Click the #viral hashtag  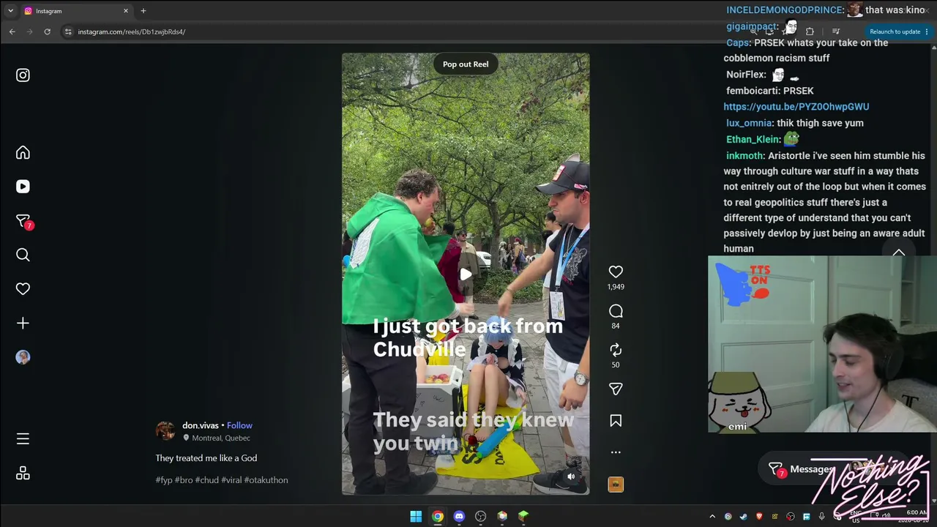pyautogui.click(x=231, y=480)
